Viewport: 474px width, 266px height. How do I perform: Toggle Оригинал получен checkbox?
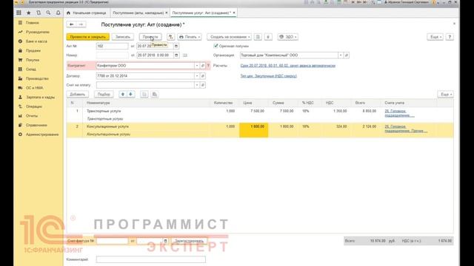(x=216, y=46)
